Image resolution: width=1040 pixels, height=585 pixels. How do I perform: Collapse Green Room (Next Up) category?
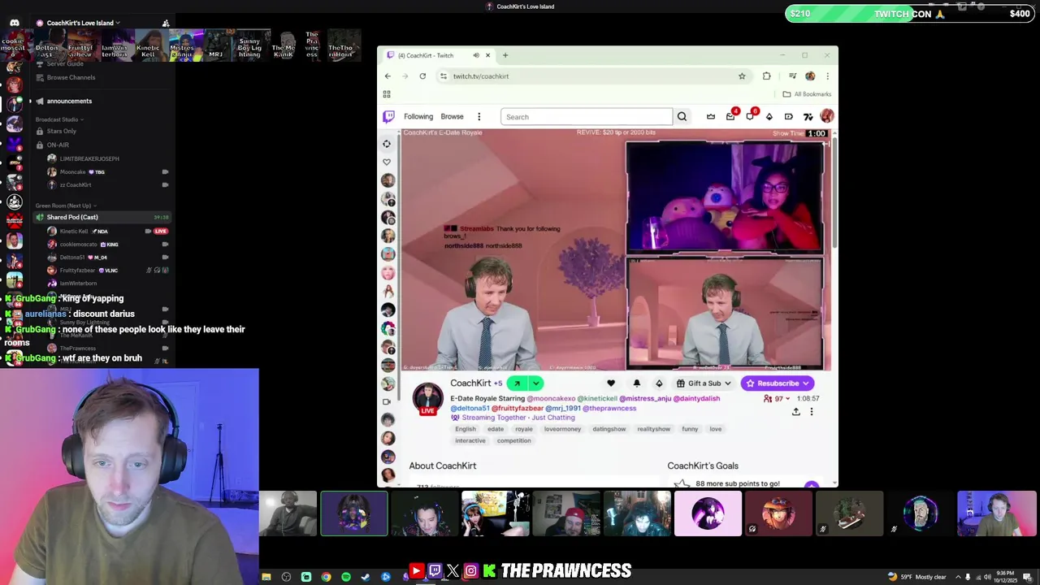click(x=66, y=206)
